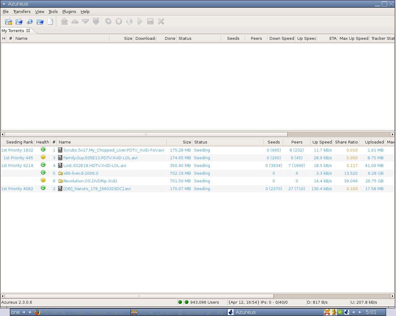Screen dimensions: 396x316
Task: Open the File menu
Action: [x=6, y=11]
